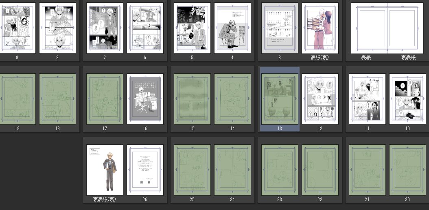Select page 18 draft thumbnail
Screen dimensions: 429x210
tap(57, 99)
